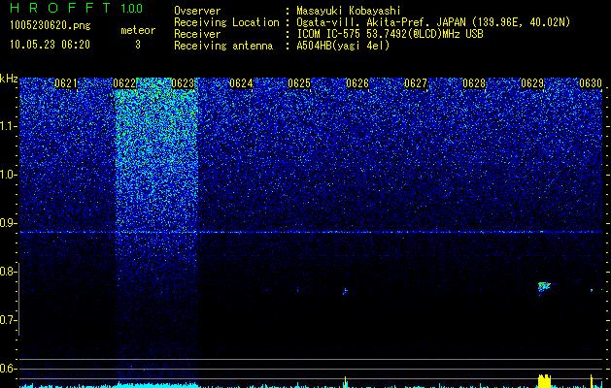
Task: Click the date stamp 10.05.23 06:20
Action: point(50,45)
